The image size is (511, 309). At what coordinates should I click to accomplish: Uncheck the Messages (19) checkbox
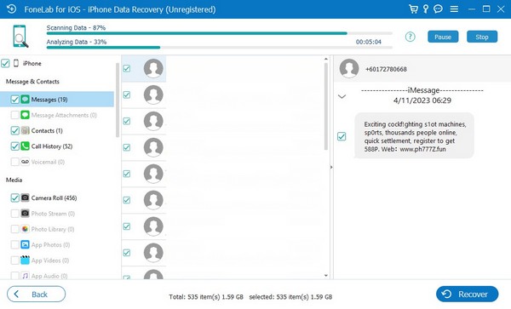pyautogui.click(x=14, y=100)
